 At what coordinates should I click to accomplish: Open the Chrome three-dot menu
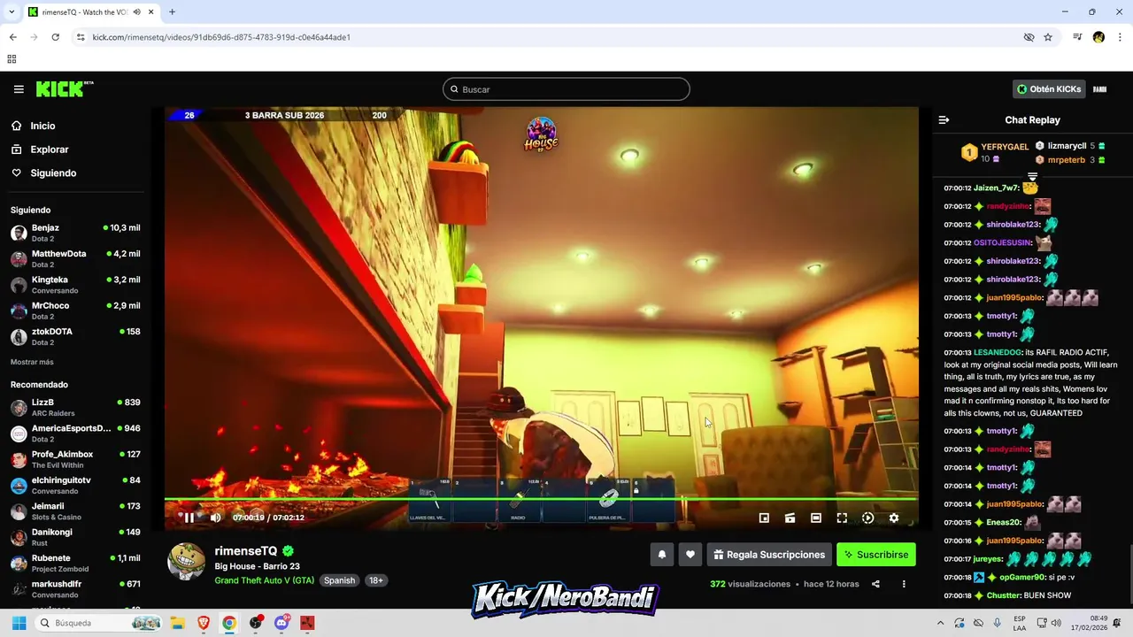1120,37
